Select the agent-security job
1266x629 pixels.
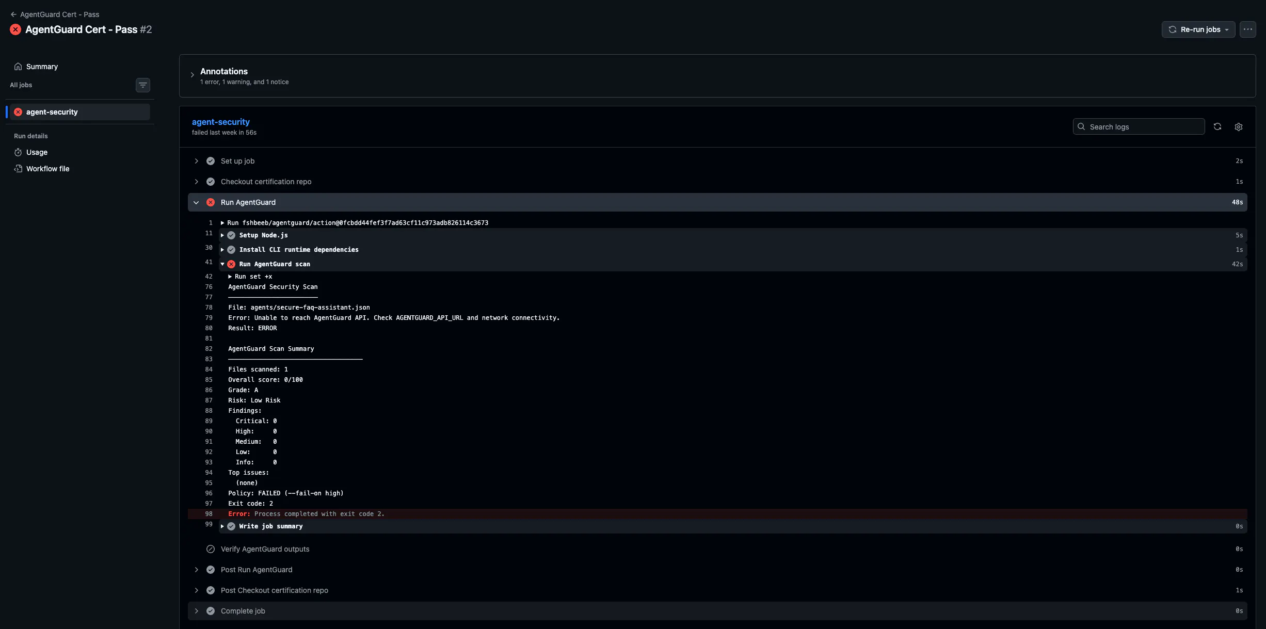point(80,112)
